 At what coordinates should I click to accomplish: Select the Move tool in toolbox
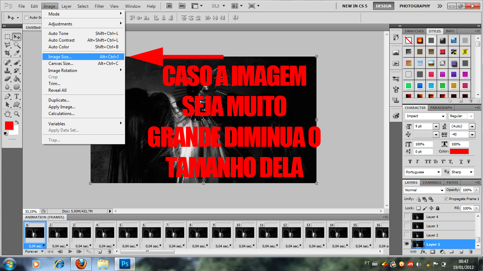(17, 37)
